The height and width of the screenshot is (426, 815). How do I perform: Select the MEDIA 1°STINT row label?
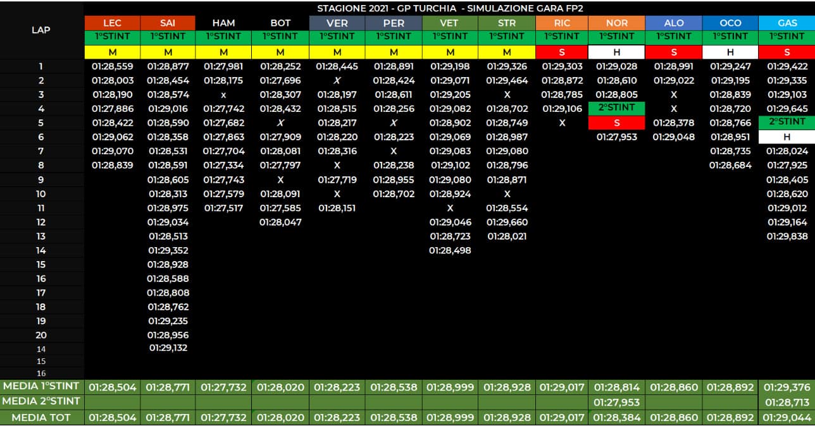coord(41,386)
